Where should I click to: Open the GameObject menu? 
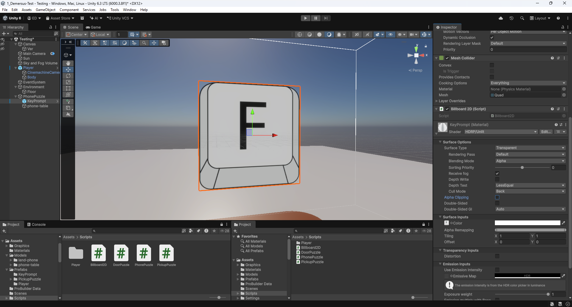click(45, 10)
